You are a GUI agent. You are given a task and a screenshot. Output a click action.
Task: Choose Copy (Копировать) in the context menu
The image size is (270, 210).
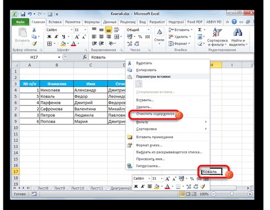click(x=146, y=70)
